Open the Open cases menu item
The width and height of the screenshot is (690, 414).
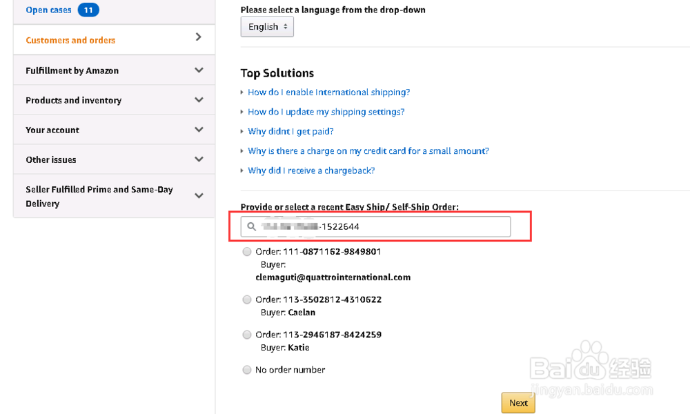pyautogui.click(x=48, y=10)
